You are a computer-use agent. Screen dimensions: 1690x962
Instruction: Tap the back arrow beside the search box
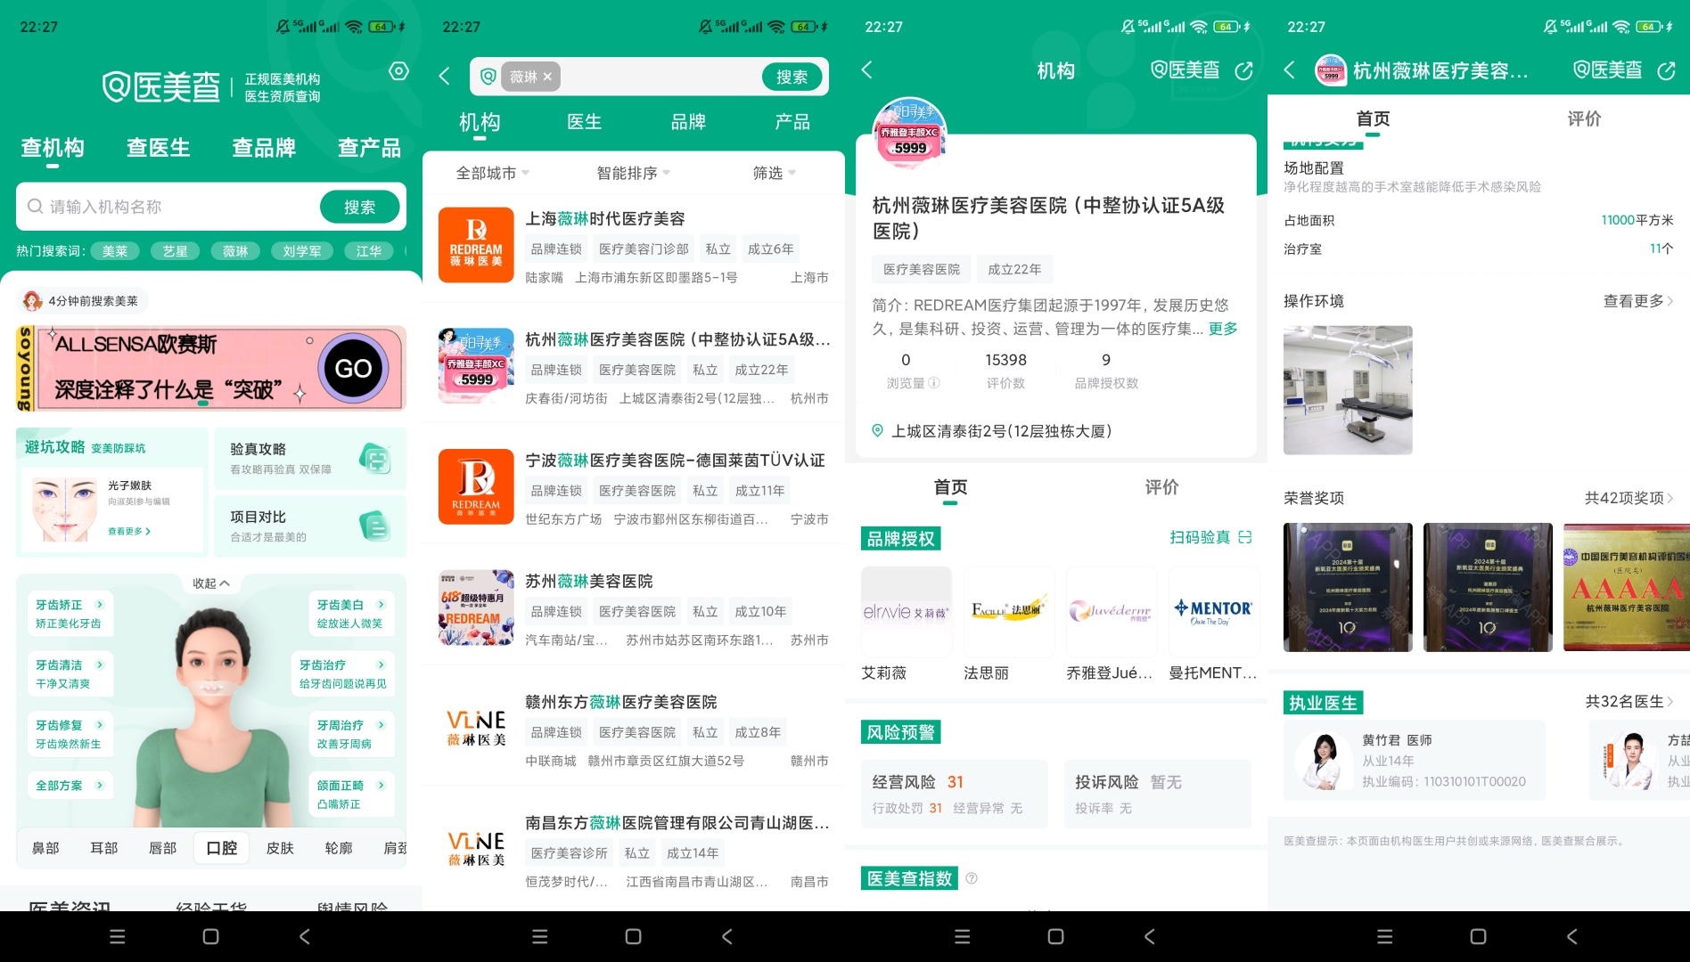pos(444,77)
